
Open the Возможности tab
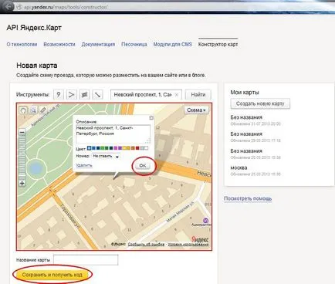coord(59,44)
